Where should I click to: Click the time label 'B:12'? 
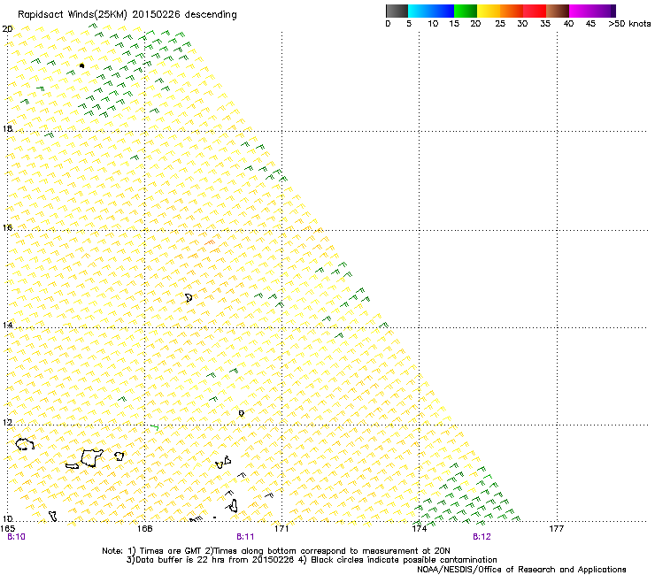point(482,537)
